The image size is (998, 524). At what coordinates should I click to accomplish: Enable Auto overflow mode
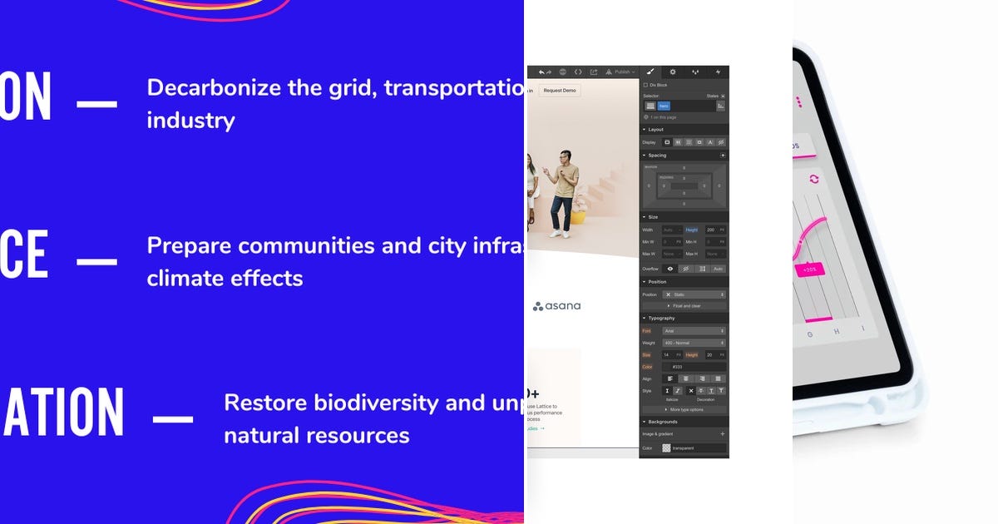[719, 269]
